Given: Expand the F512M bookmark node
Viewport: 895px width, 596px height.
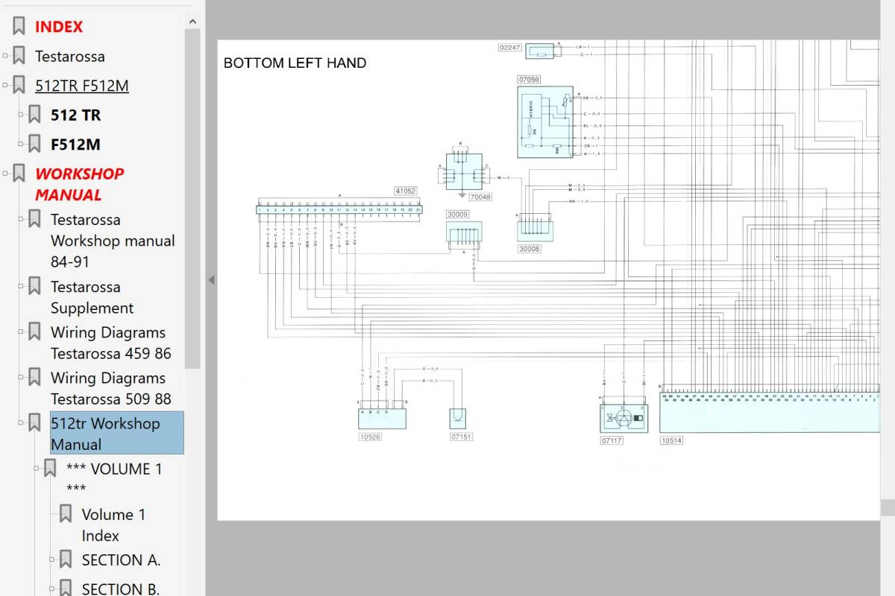Looking at the screenshot, I should coord(21,144).
